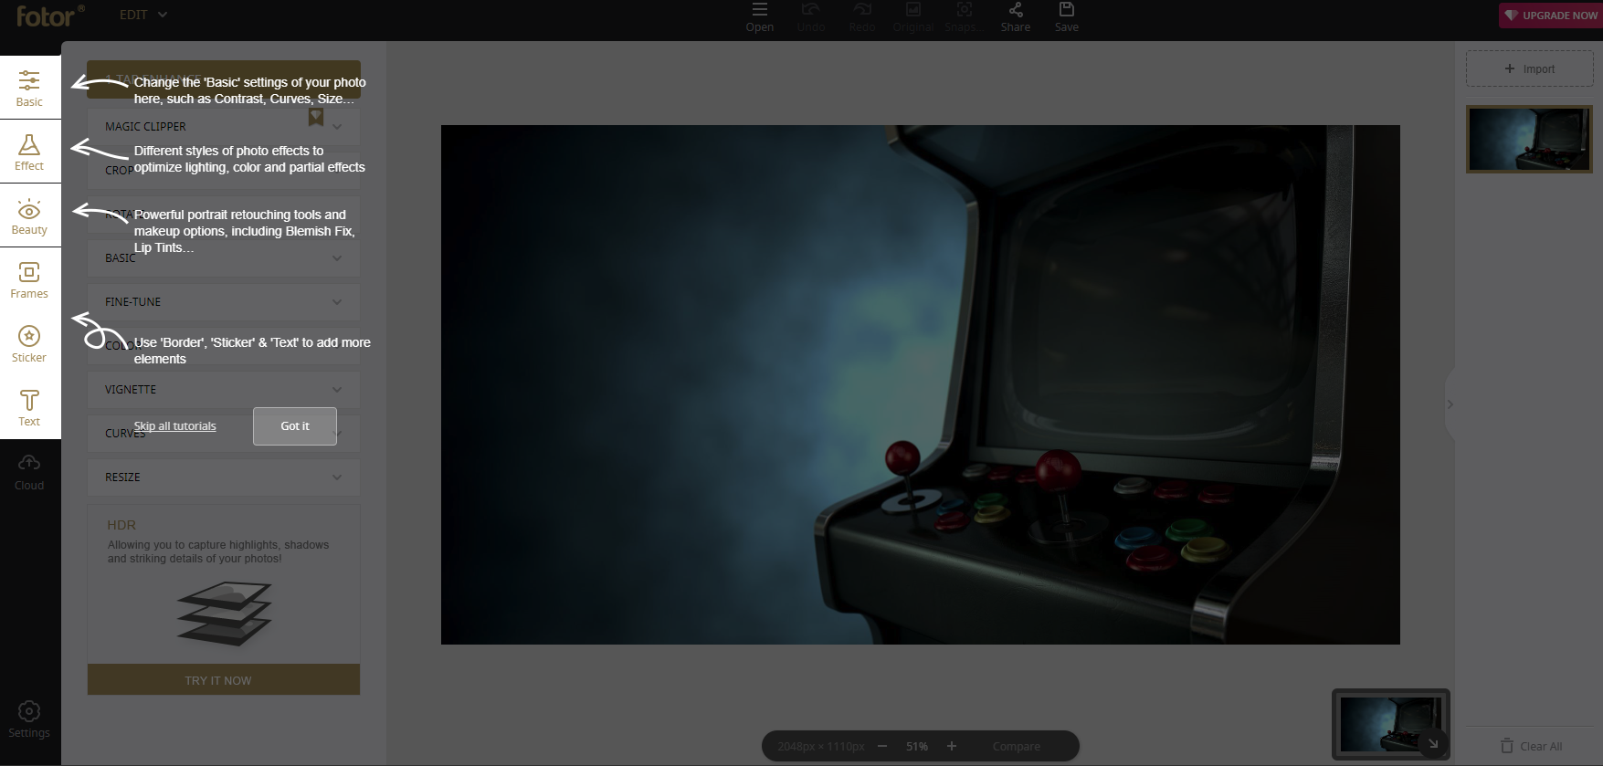The height and width of the screenshot is (766, 1603).
Task: Open the EDIT mode dropdown
Action: (143, 15)
